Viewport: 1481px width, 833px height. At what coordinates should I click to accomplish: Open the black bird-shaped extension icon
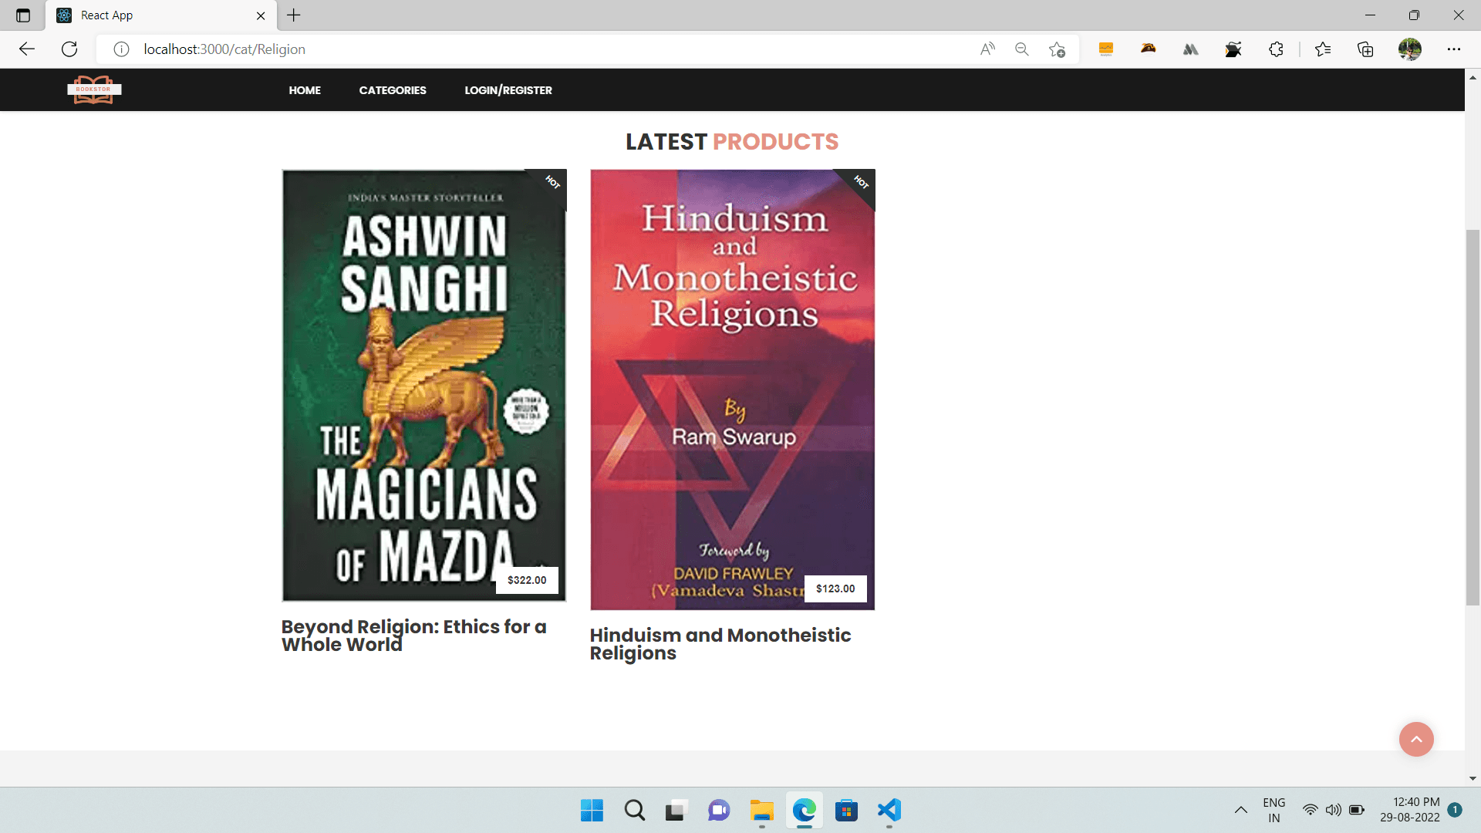[1233, 49]
